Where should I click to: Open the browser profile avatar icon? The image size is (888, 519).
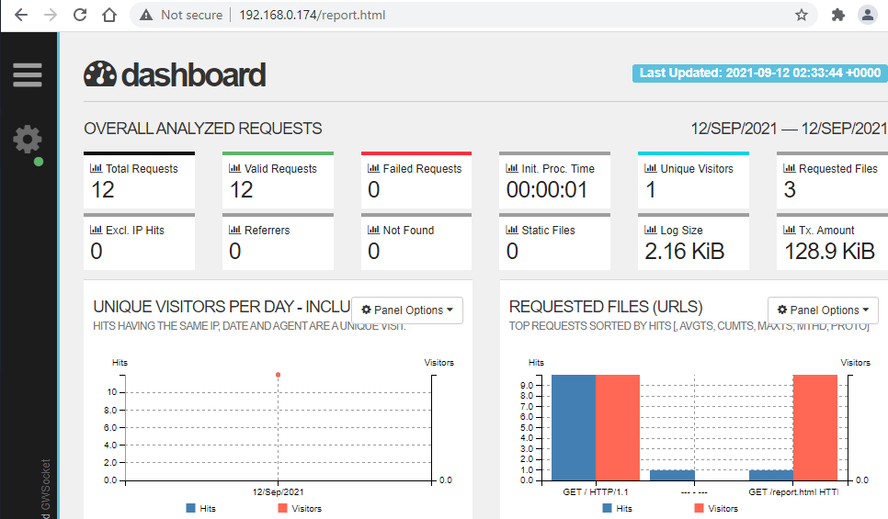(x=867, y=15)
